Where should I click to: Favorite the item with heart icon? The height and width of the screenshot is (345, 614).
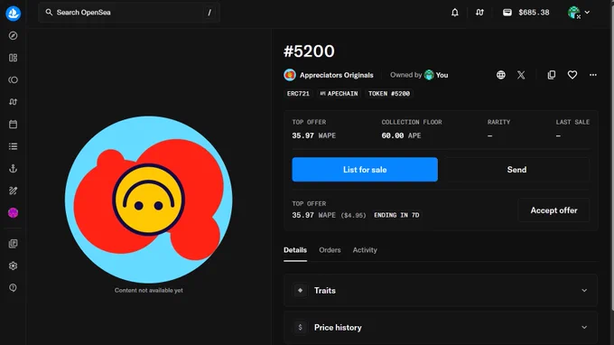coord(572,75)
